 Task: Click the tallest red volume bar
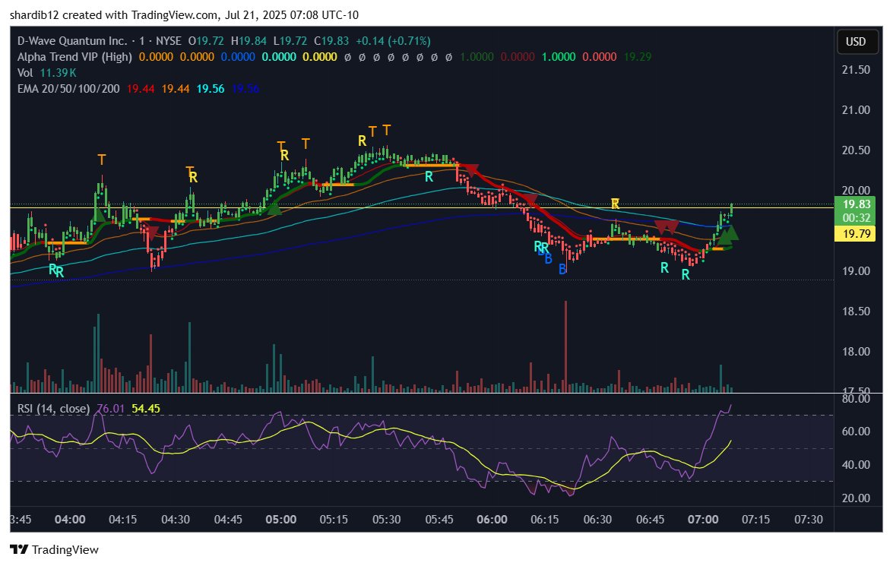point(565,346)
